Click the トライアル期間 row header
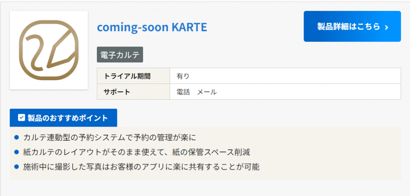This screenshot has width=410, height=196. (x=128, y=76)
